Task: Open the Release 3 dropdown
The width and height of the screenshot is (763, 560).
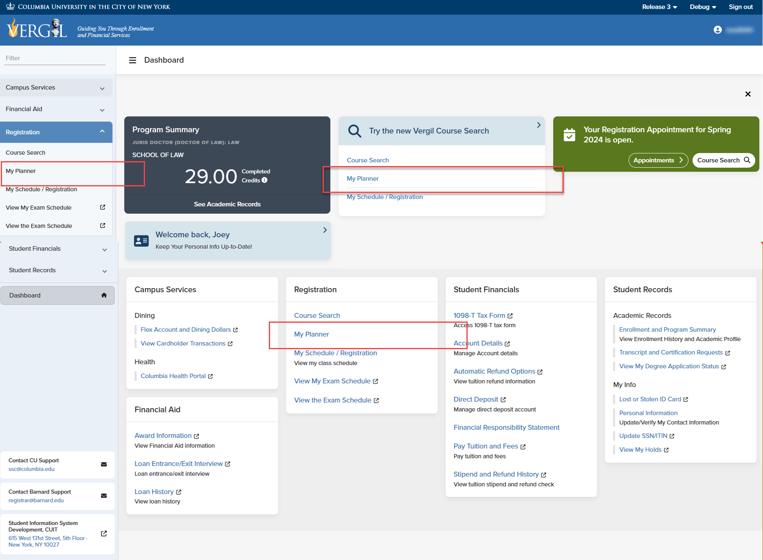Action: coord(660,7)
